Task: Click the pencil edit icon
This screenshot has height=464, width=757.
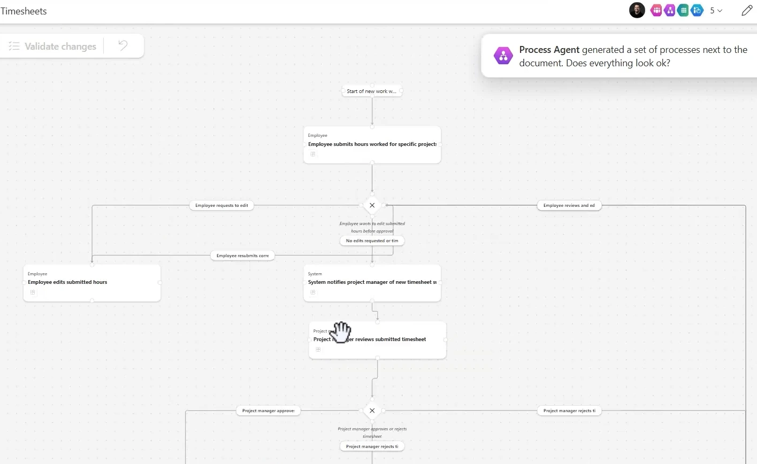Action: [747, 11]
